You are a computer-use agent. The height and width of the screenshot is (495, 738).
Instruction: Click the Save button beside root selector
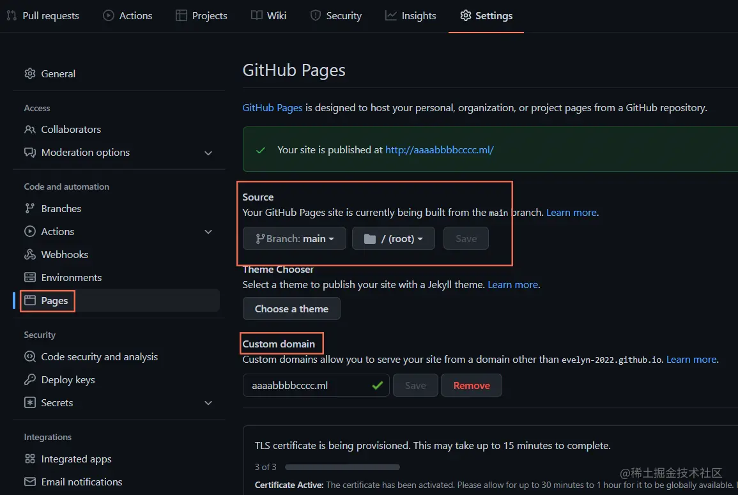(466, 239)
